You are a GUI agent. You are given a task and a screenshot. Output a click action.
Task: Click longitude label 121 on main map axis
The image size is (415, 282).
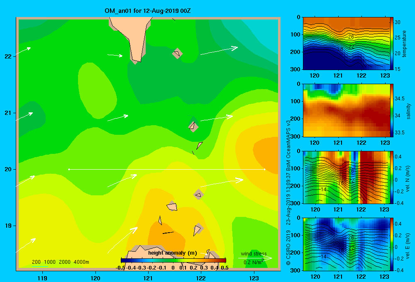pos(148,278)
